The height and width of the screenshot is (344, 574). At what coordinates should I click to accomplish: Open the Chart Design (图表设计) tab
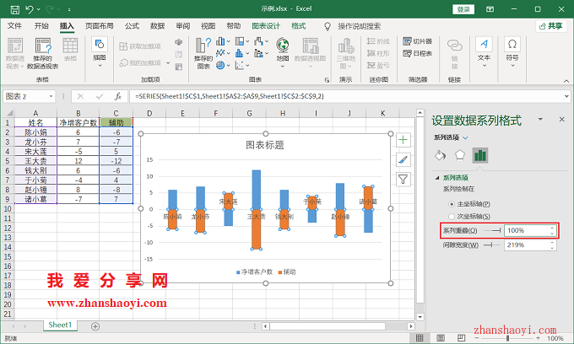click(x=266, y=26)
